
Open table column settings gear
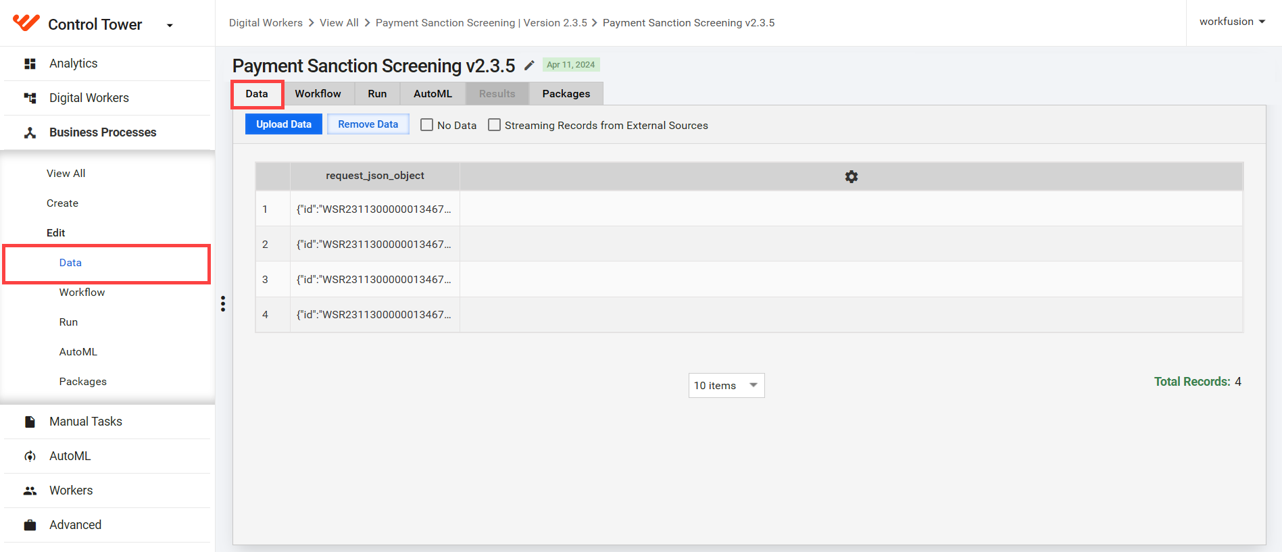(851, 176)
